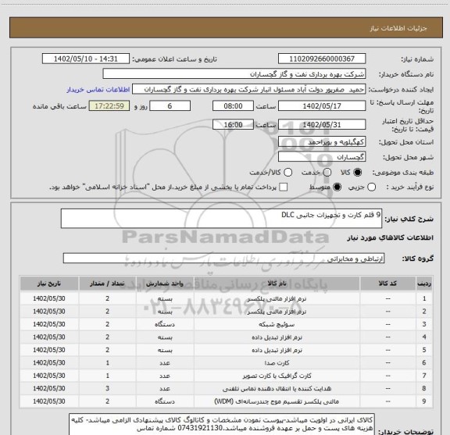
Task: Choose the متوسط purchase type radio button
Action: [337, 187]
